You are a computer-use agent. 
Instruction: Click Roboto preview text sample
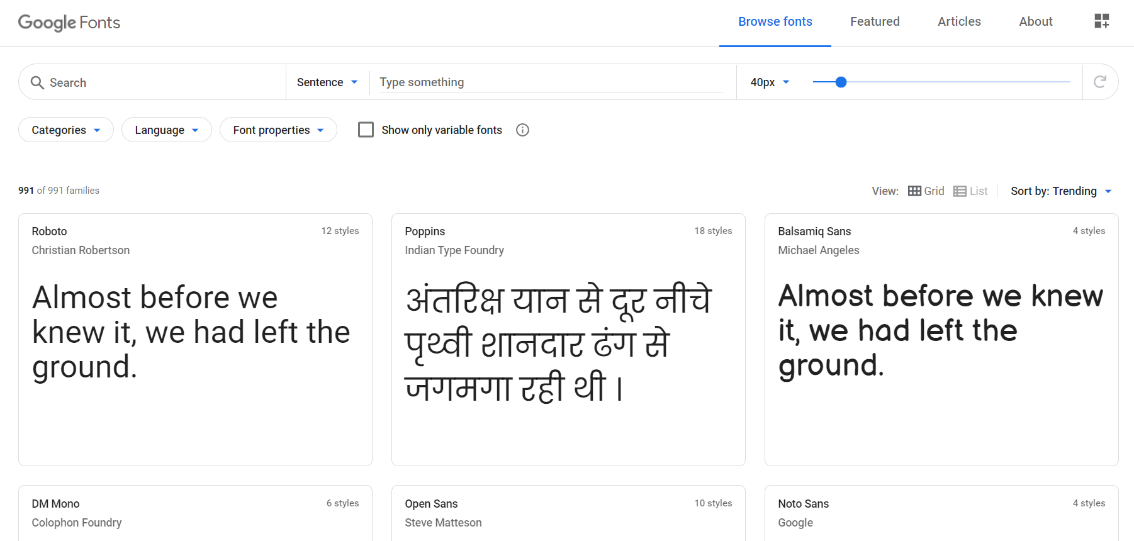coord(191,332)
